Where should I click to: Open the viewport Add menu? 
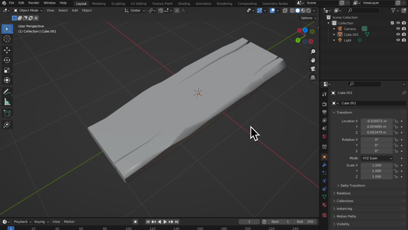pos(74,10)
